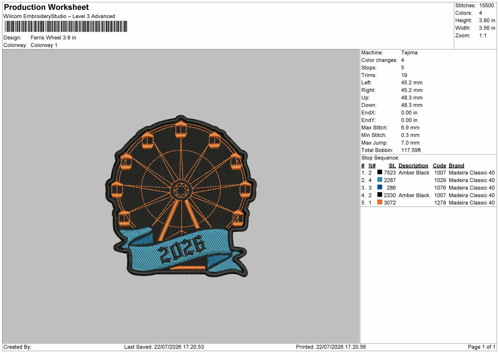Viewport: 499px width, 353px height.
Task: Select the height value '3.80 in'
Action: click(x=487, y=21)
